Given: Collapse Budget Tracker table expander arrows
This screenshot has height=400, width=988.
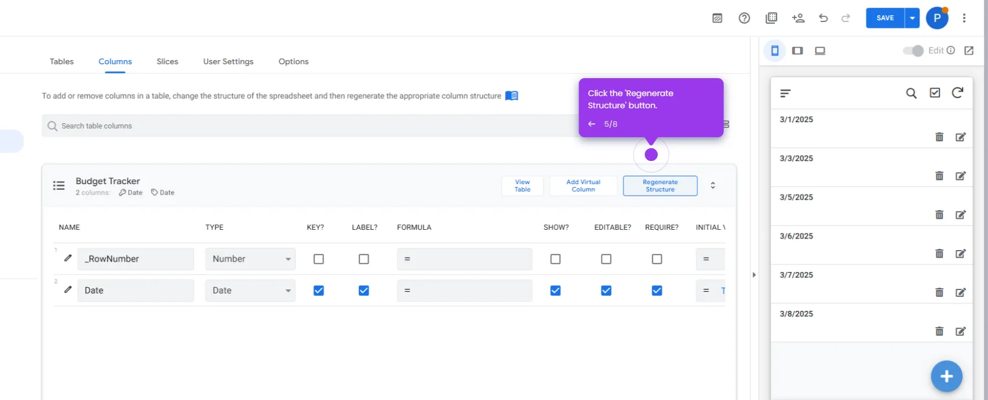Looking at the screenshot, I should click(x=713, y=185).
